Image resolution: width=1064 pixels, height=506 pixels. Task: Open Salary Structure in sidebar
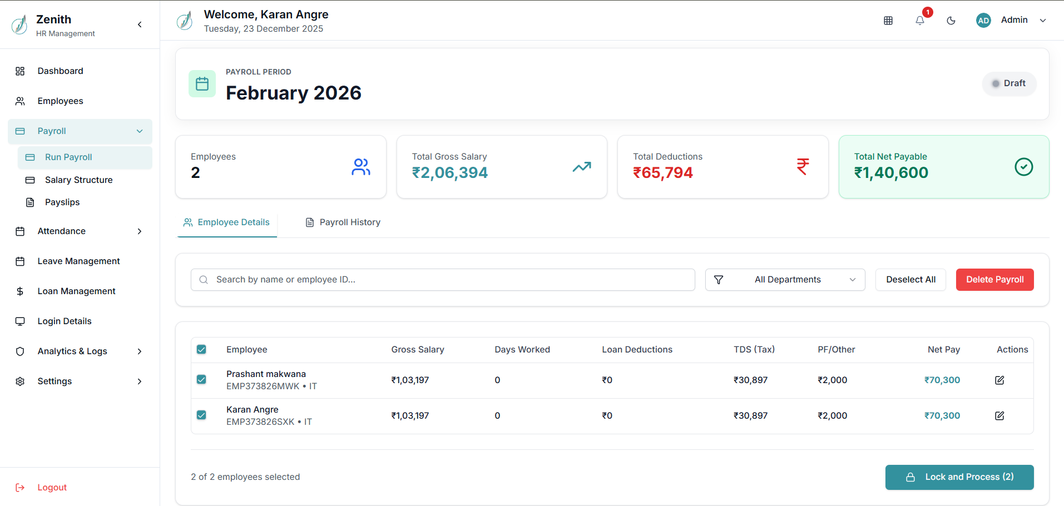(x=78, y=180)
